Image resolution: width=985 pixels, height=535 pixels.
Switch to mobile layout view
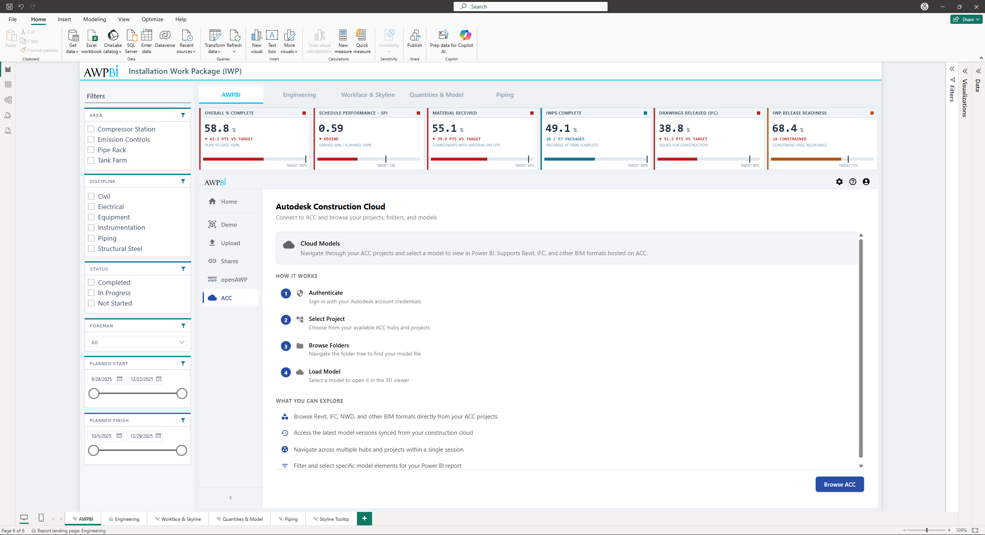41,518
